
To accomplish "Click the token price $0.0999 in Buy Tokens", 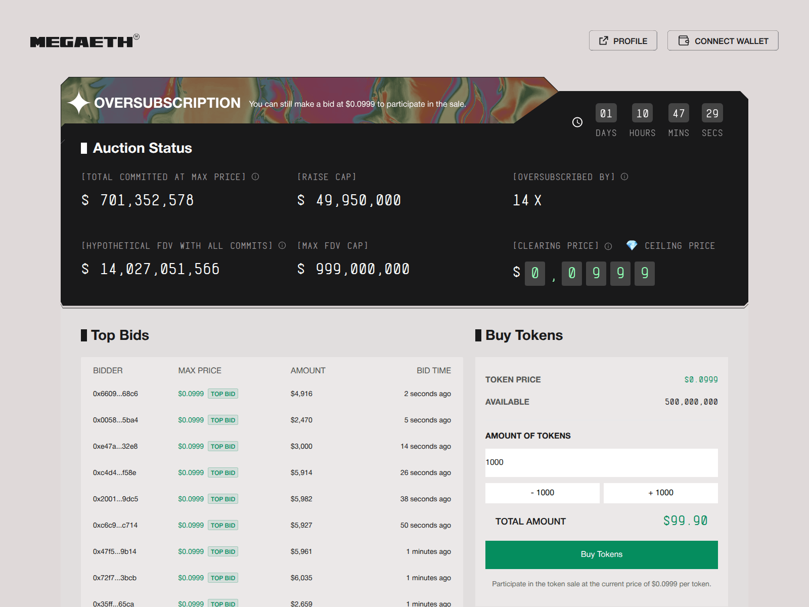I will click(701, 379).
